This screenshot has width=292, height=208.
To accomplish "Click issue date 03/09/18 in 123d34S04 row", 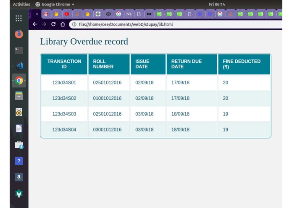I will click(x=145, y=130).
